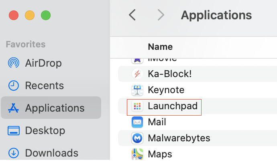Select the Ka-Block! app icon
277x163 pixels.
point(137,74)
